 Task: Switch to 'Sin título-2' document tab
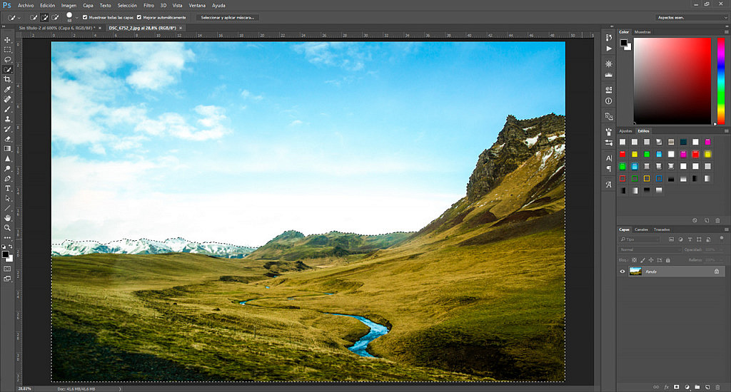57,28
